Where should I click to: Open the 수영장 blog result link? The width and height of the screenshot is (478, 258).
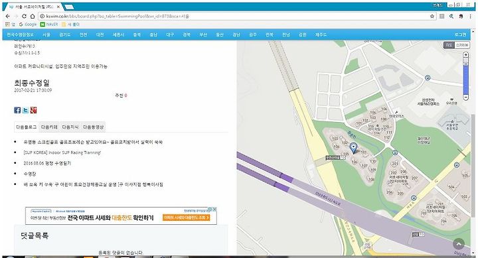click(30, 174)
